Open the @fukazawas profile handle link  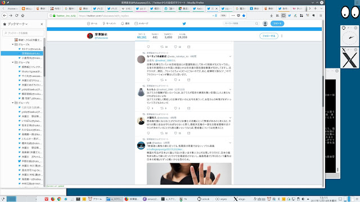[x=101, y=38]
